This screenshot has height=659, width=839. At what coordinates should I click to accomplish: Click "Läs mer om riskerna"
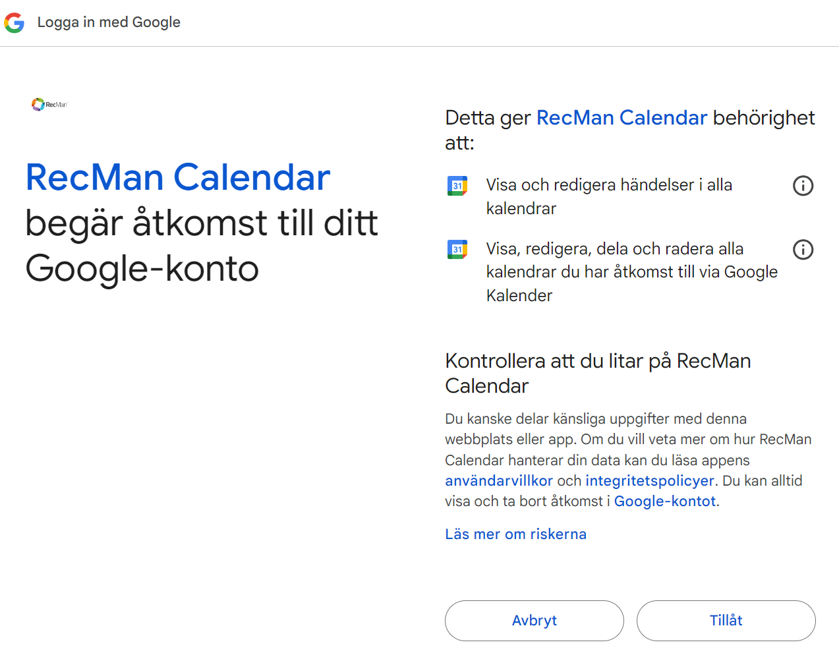coord(515,534)
